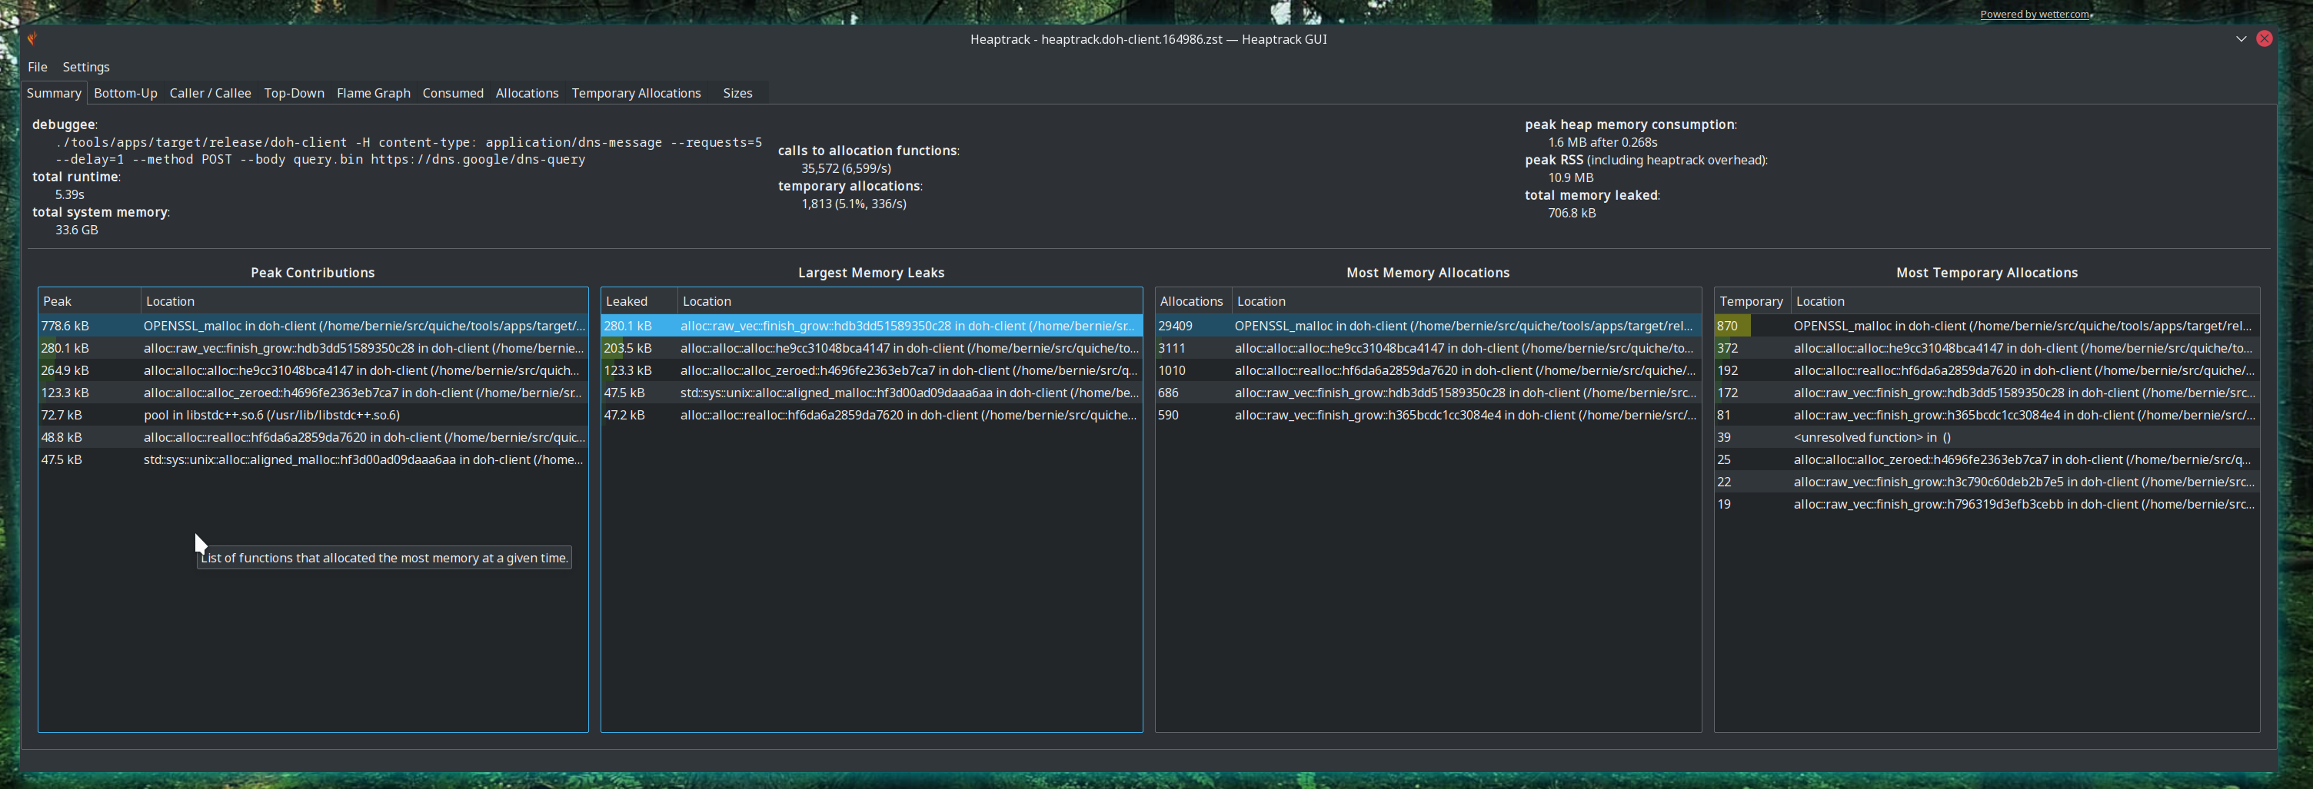Screen dimensions: 2313x789
Task: Open the Settings menu
Action: pyautogui.click(x=86, y=68)
